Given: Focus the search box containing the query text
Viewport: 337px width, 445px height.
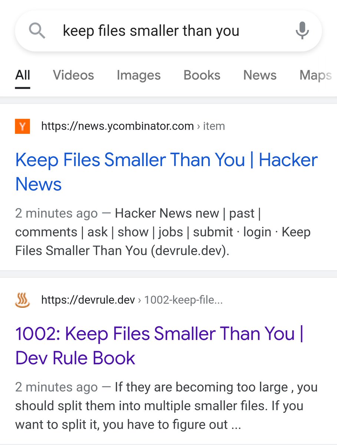Looking at the screenshot, I should (x=168, y=31).
